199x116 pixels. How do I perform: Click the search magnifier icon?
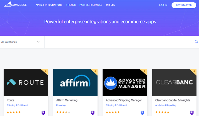tap(196, 42)
